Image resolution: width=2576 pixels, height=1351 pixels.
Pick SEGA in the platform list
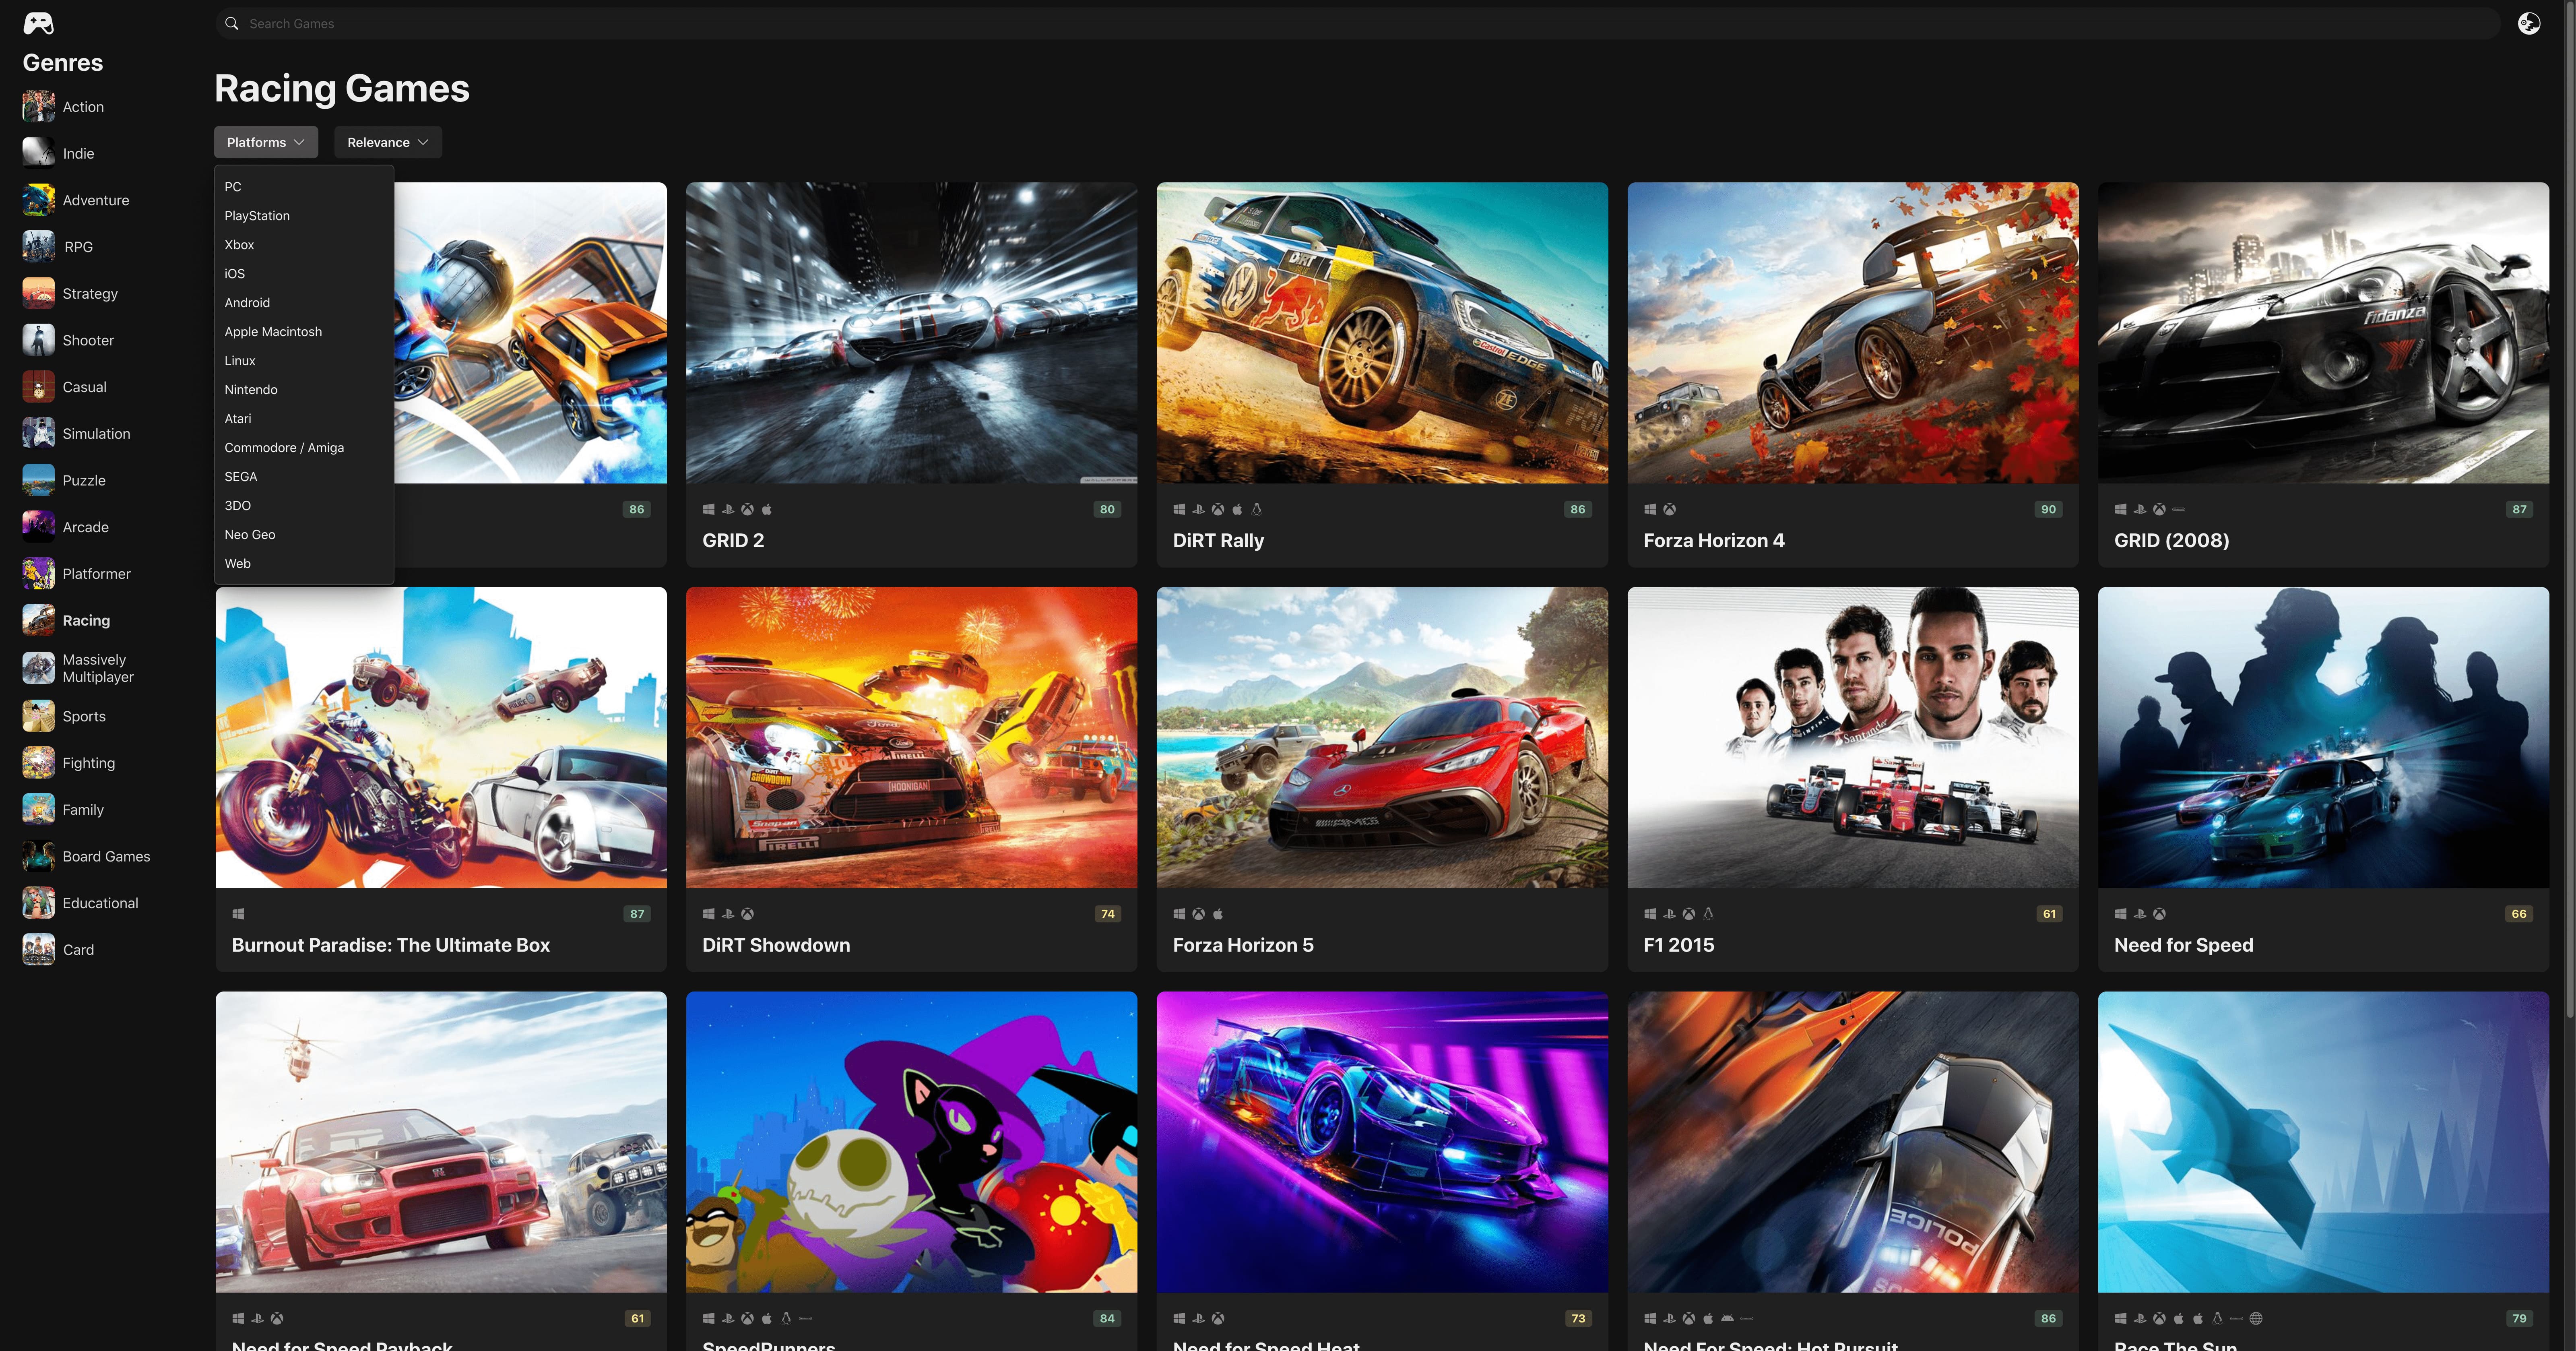tap(304, 477)
